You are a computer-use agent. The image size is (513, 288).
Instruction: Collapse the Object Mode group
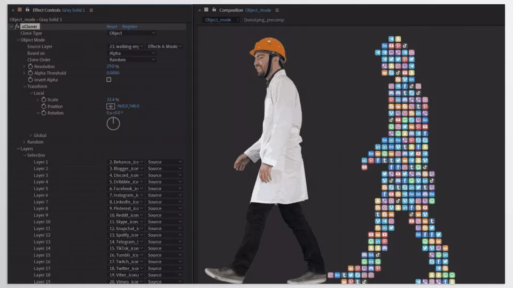(x=18, y=40)
